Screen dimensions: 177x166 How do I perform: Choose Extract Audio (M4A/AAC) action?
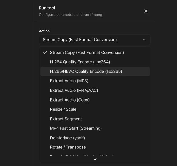(74, 90)
